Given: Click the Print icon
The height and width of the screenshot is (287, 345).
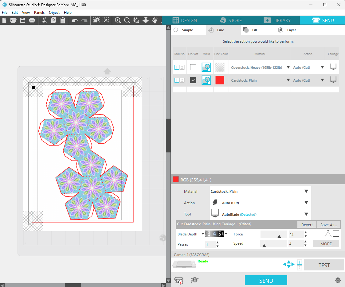Looking at the screenshot, I should click(32, 20).
